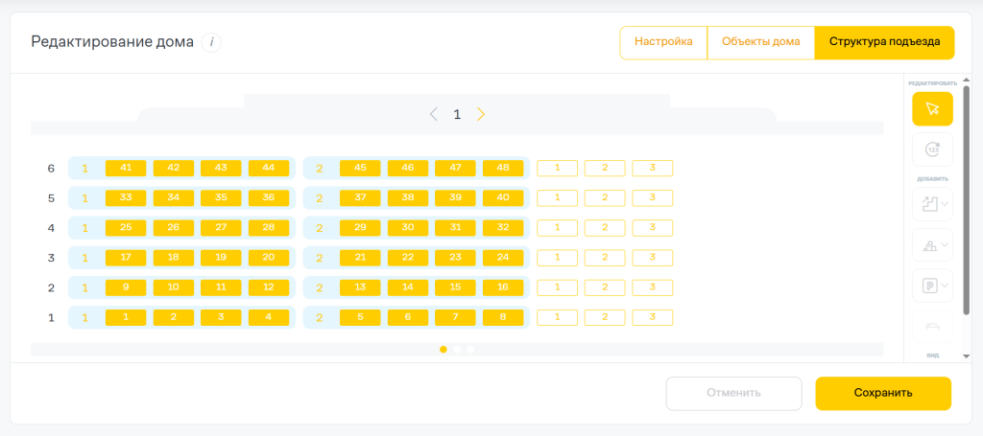Select apartment 33
This screenshot has height=436, width=983.
click(x=126, y=197)
